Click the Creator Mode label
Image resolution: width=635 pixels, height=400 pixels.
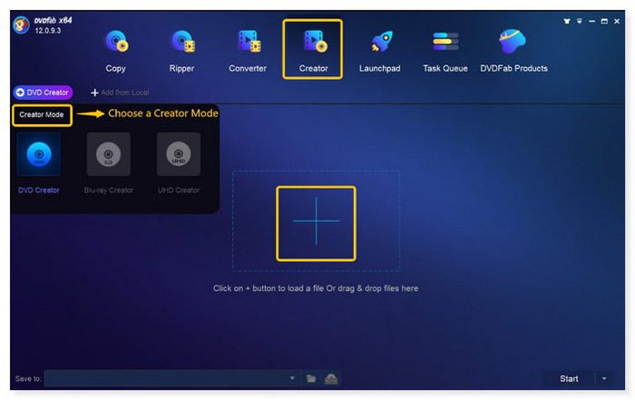coord(42,114)
